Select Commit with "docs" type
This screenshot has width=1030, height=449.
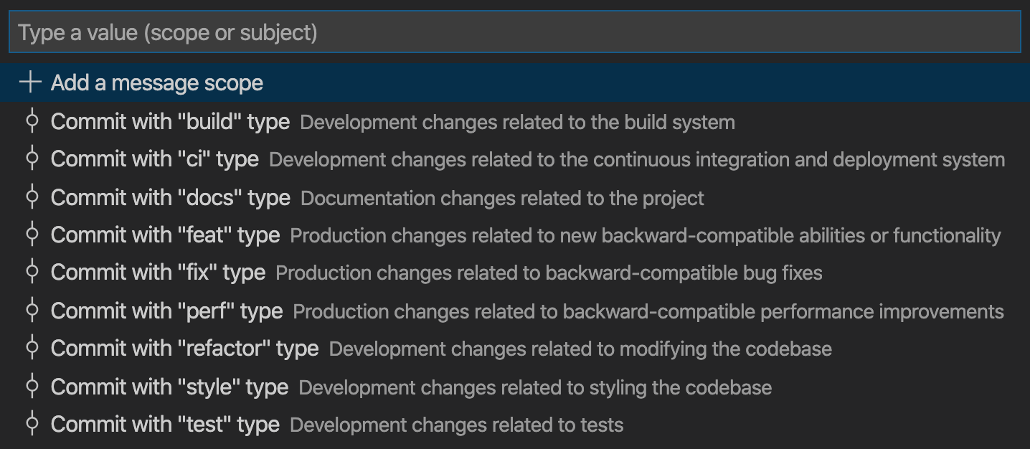(170, 197)
